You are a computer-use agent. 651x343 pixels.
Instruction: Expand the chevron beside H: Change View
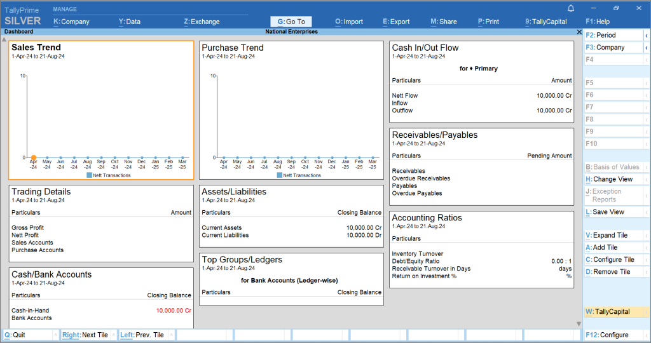(647, 180)
